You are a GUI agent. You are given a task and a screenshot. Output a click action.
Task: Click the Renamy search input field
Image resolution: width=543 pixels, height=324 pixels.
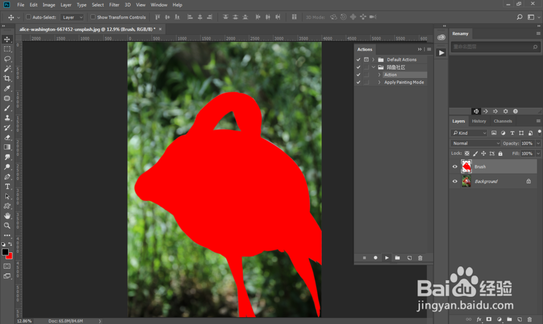pyautogui.click(x=495, y=47)
